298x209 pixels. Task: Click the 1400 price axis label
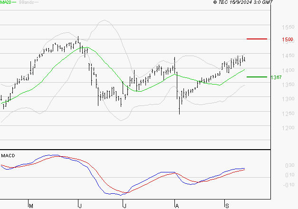pos(288,70)
